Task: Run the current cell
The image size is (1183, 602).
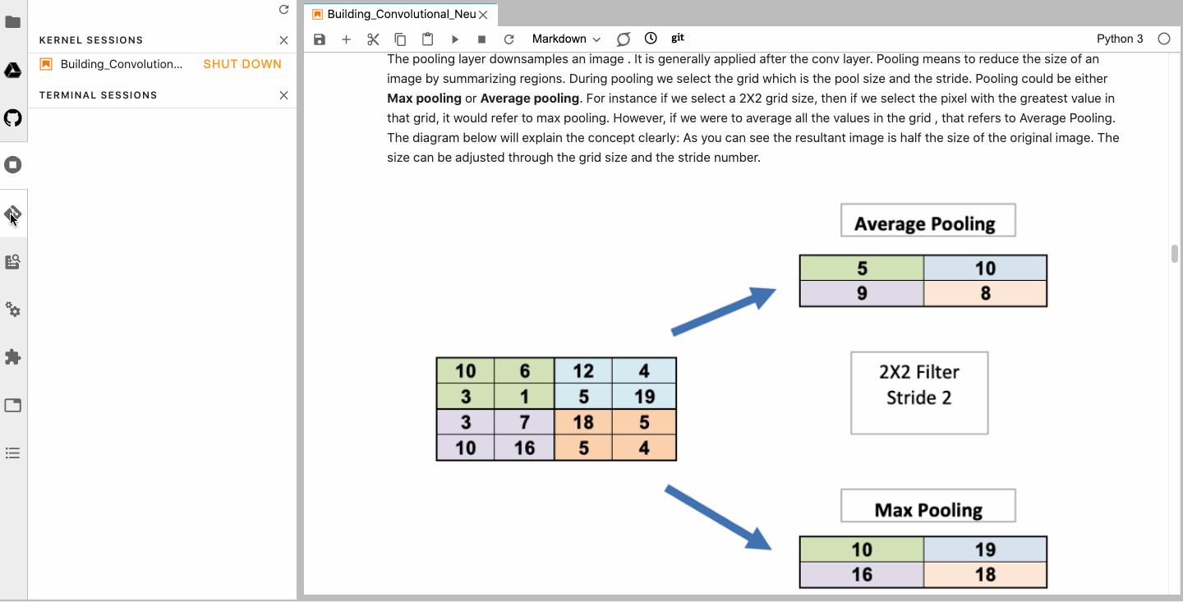Action: (455, 39)
